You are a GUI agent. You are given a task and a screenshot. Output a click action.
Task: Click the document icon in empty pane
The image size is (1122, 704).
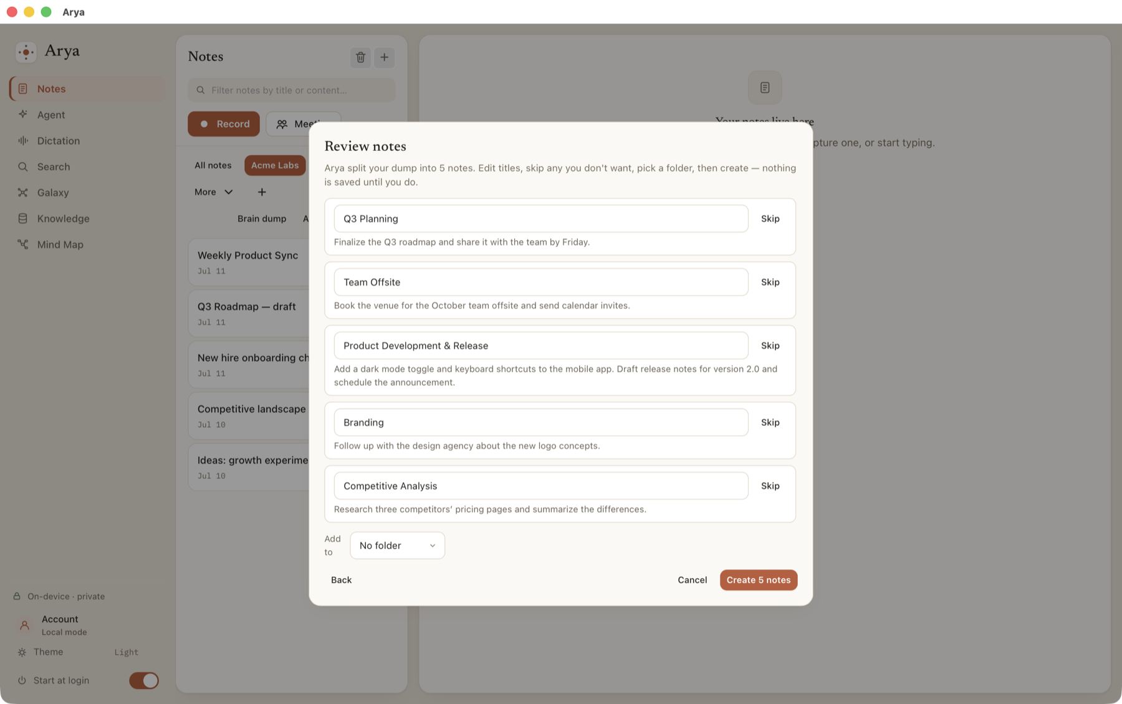click(765, 88)
